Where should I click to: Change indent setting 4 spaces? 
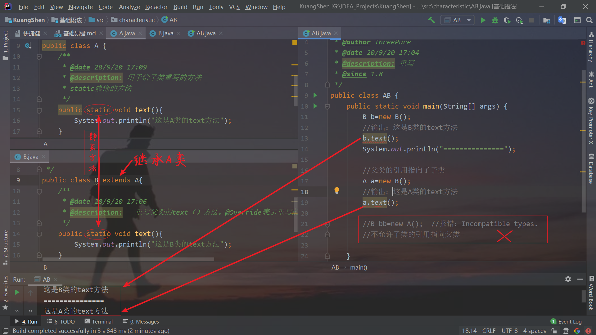click(x=535, y=331)
